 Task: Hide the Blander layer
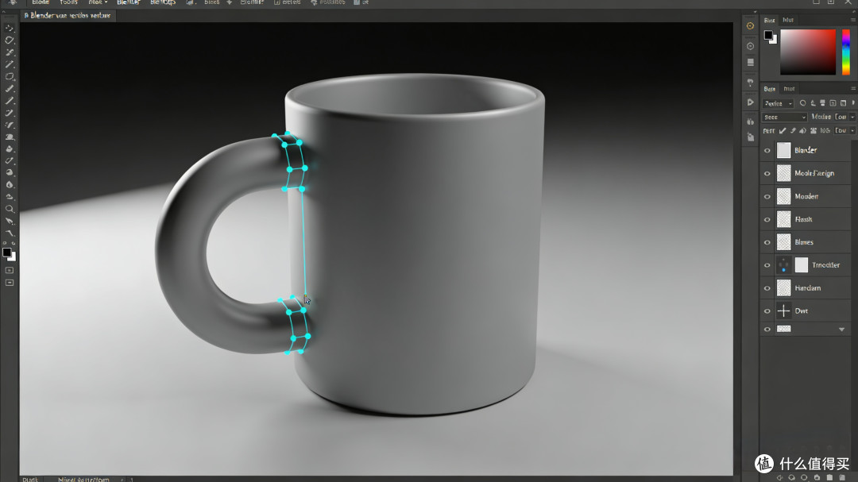click(767, 150)
